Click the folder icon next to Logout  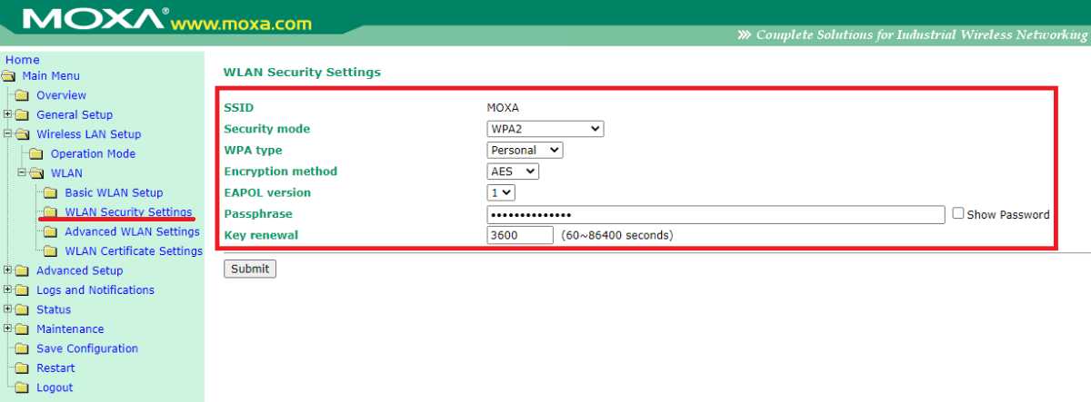point(23,388)
